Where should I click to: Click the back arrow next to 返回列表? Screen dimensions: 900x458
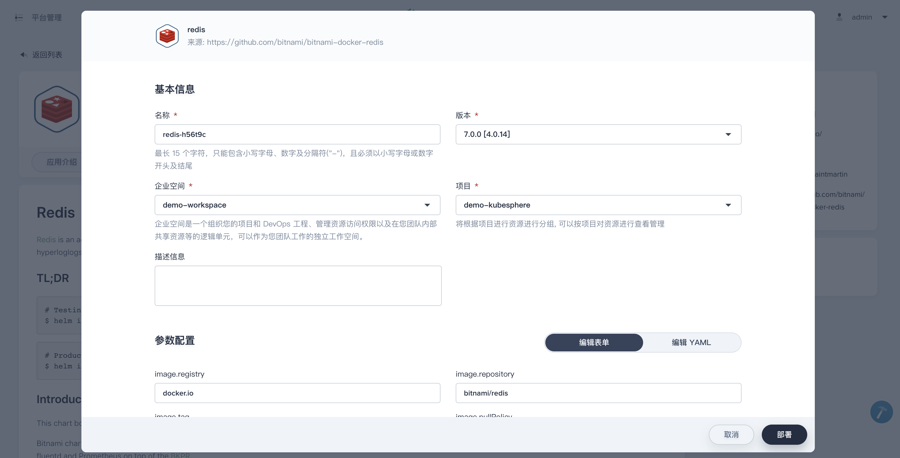pyautogui.click(x=24, y=55)
